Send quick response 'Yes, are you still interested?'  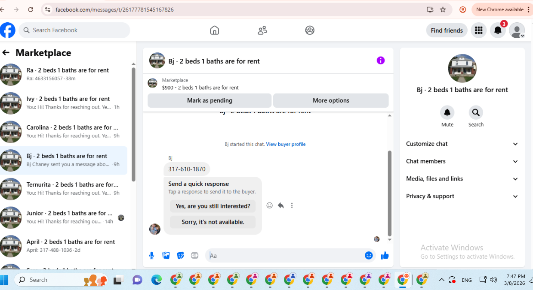(x=213, y=206)
